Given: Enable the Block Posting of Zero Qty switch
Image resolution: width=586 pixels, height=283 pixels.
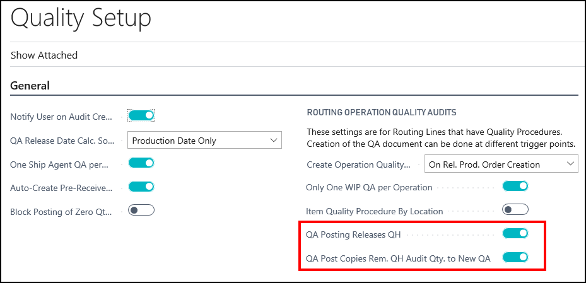Looking at the screenshot, I should click(141, 211).
